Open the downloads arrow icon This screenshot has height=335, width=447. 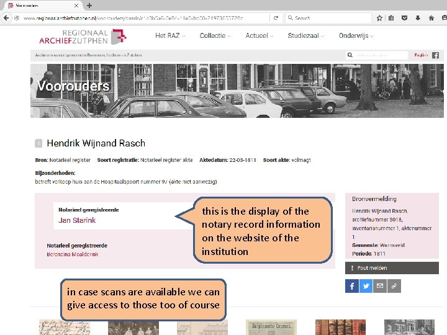[418, 18]
